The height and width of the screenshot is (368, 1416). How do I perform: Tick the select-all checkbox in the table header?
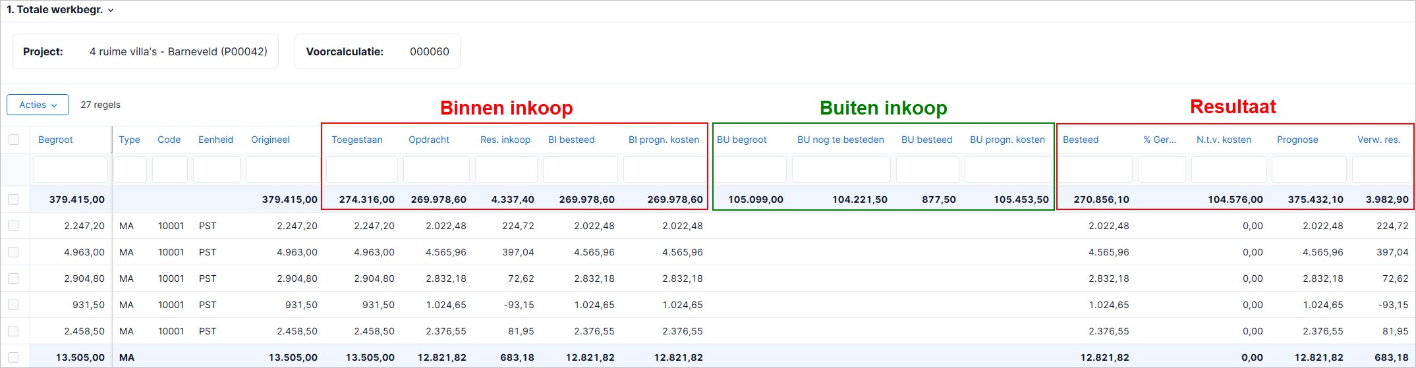coord(14,140)
